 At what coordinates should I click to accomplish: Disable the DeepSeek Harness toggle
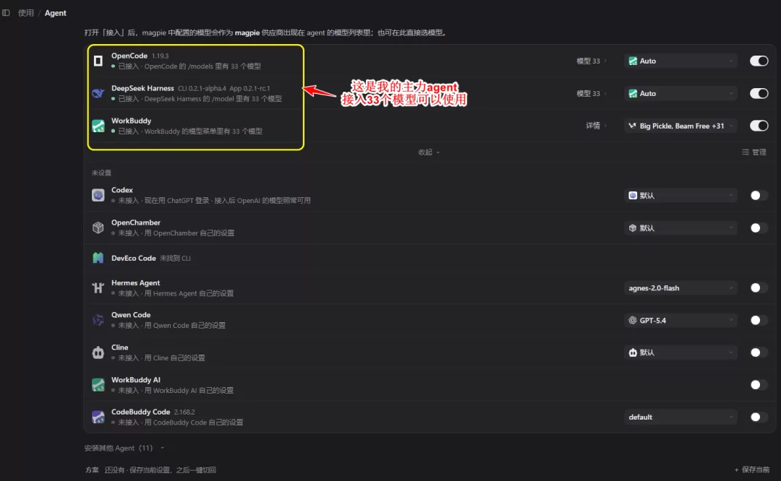(x=759, y=93)
